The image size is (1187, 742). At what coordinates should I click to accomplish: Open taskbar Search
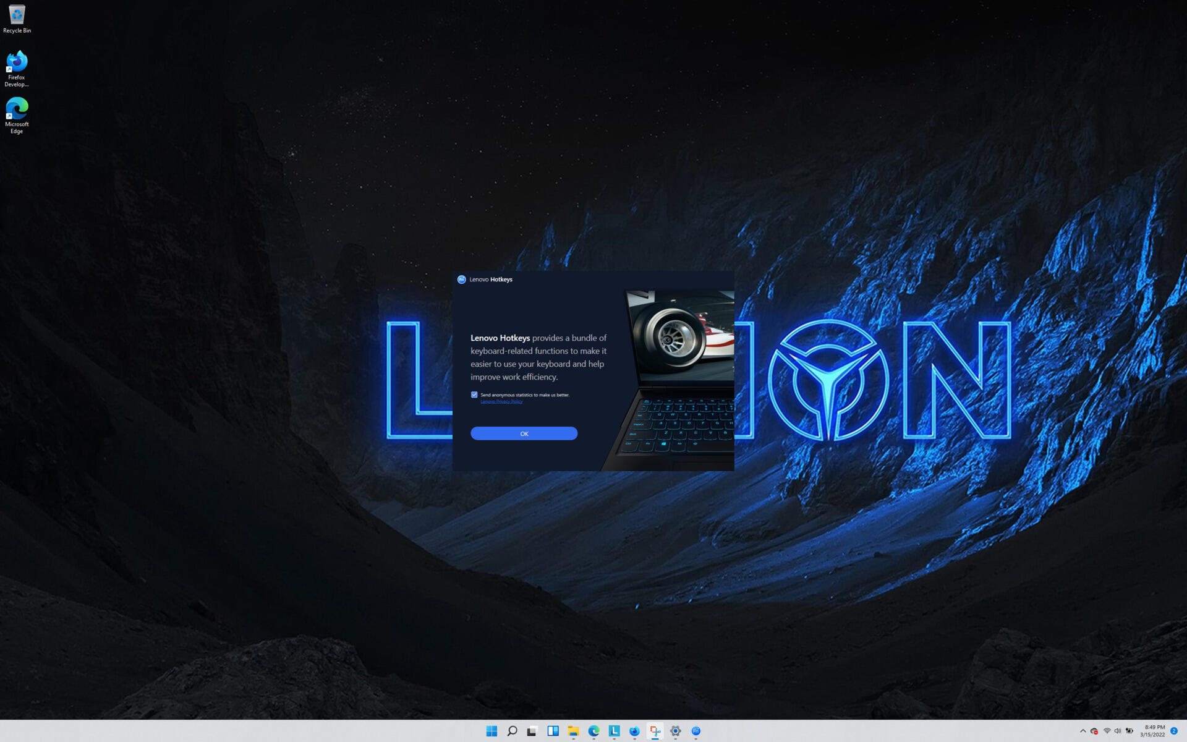click(512, 731)
